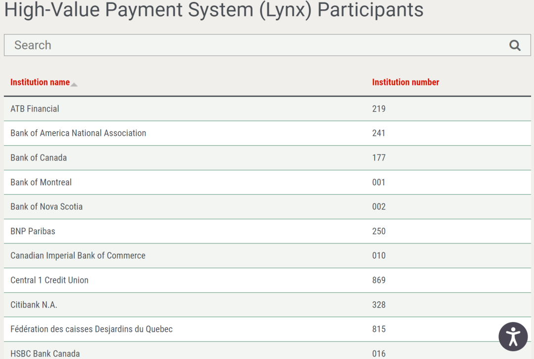Click the Bank of Montreal entry

[x=41, y=182]
